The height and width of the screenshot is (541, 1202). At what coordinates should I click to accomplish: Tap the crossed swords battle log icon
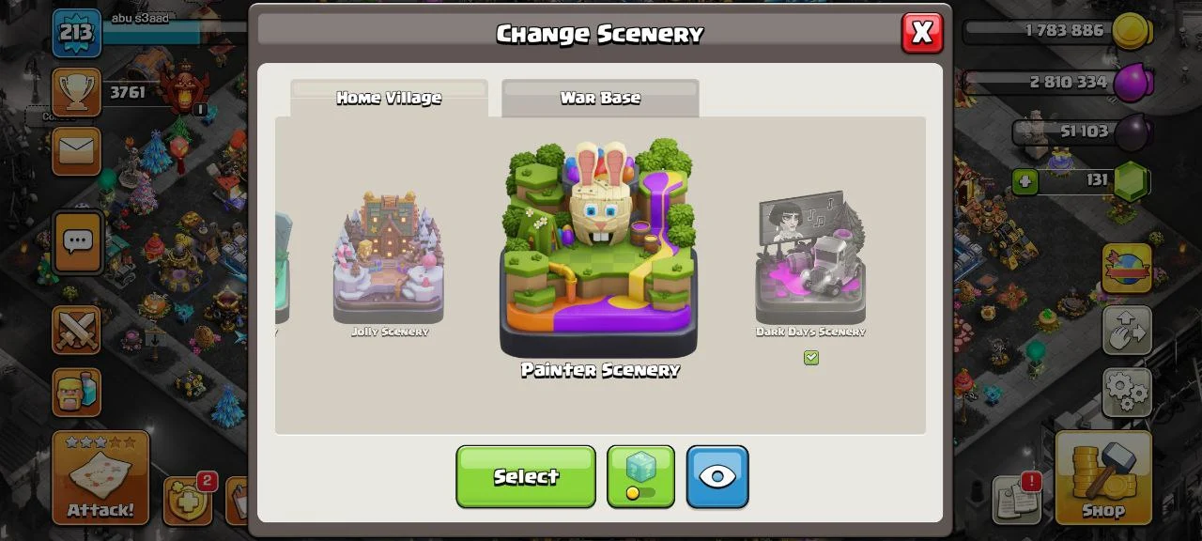pos(76,330)
